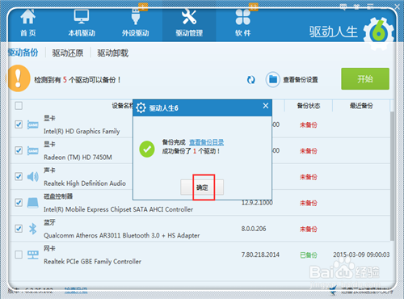Click the 查看备份设置 text link
This screenshot has width=404, height=299.
[x=301, y=80]
